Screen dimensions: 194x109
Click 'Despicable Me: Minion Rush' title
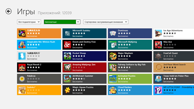point(41,42)
